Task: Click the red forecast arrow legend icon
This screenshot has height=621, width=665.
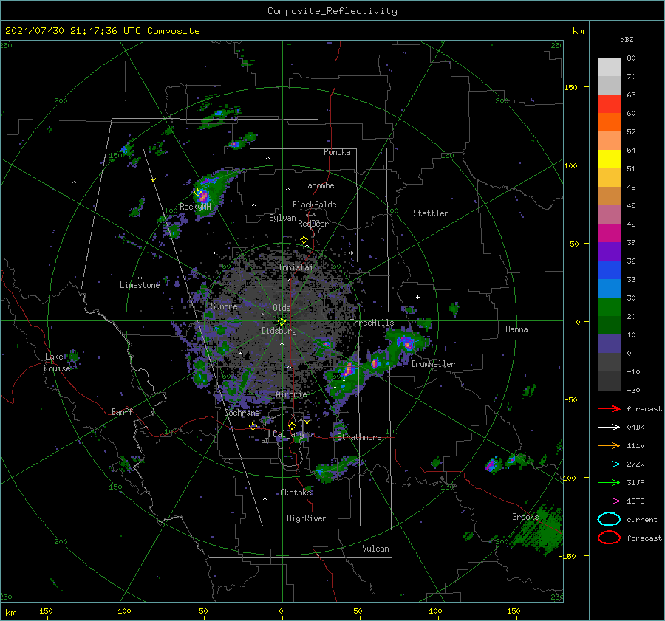Action: click(x=609, y=408)
